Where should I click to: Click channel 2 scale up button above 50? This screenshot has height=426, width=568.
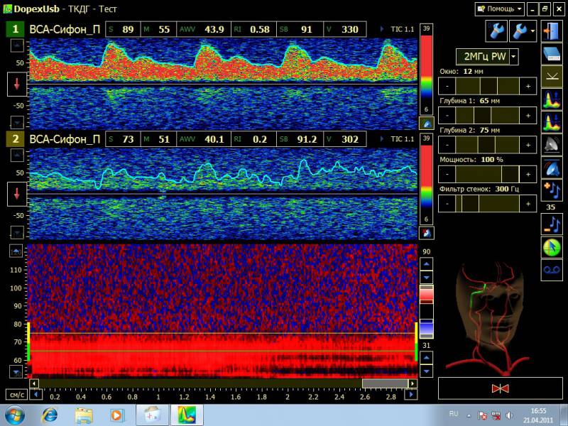pyautogui.click(x=17, y=155)
